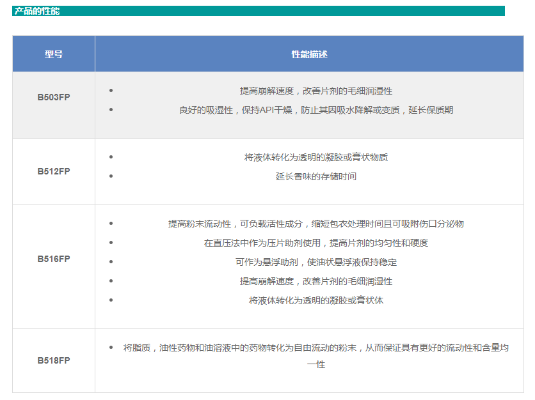Click the 产品的性能 section heading

37,11
